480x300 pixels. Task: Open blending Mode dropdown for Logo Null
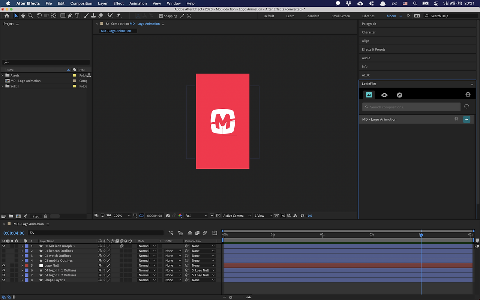pyautogui.click(x=147, y=265)
